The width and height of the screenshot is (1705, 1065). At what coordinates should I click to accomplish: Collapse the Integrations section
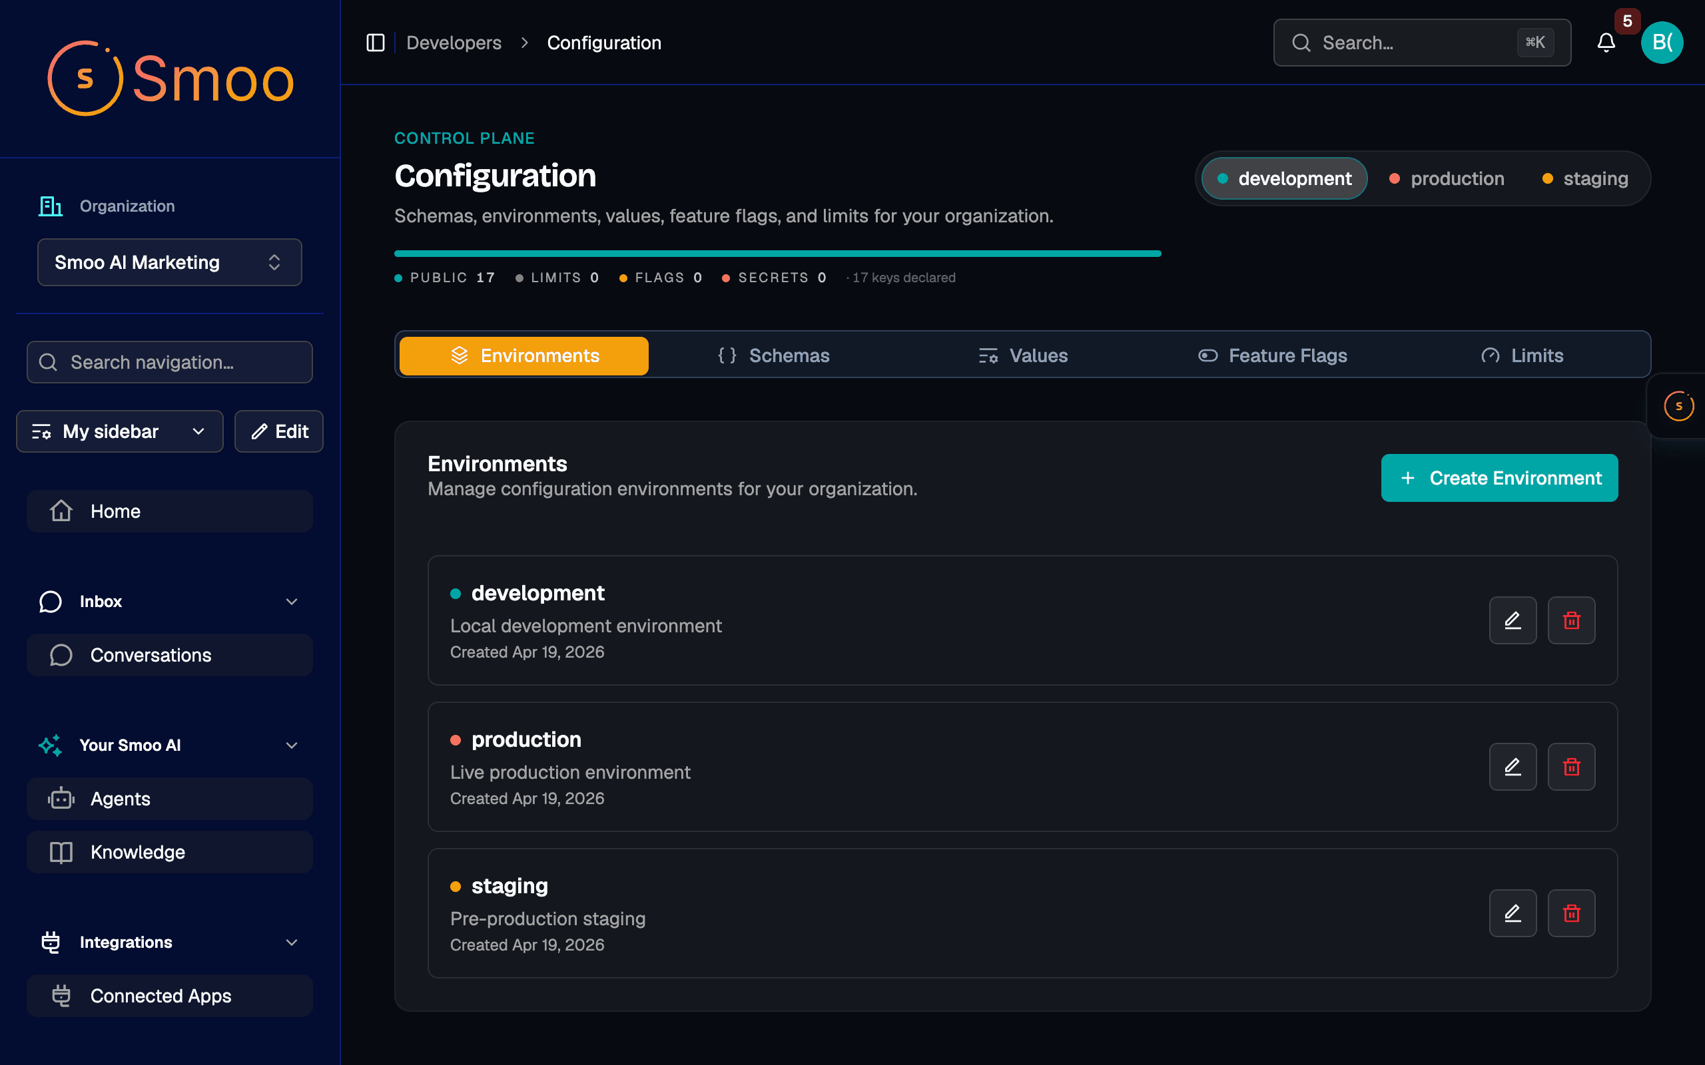[292, 943]
